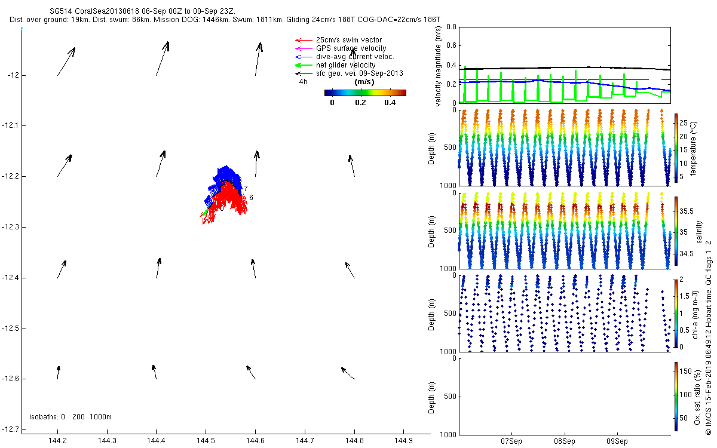The height and width of the screenshot is (448, 717).
Task: Click the empty oxygen saturation depth panel
Action: coord(564,397)
